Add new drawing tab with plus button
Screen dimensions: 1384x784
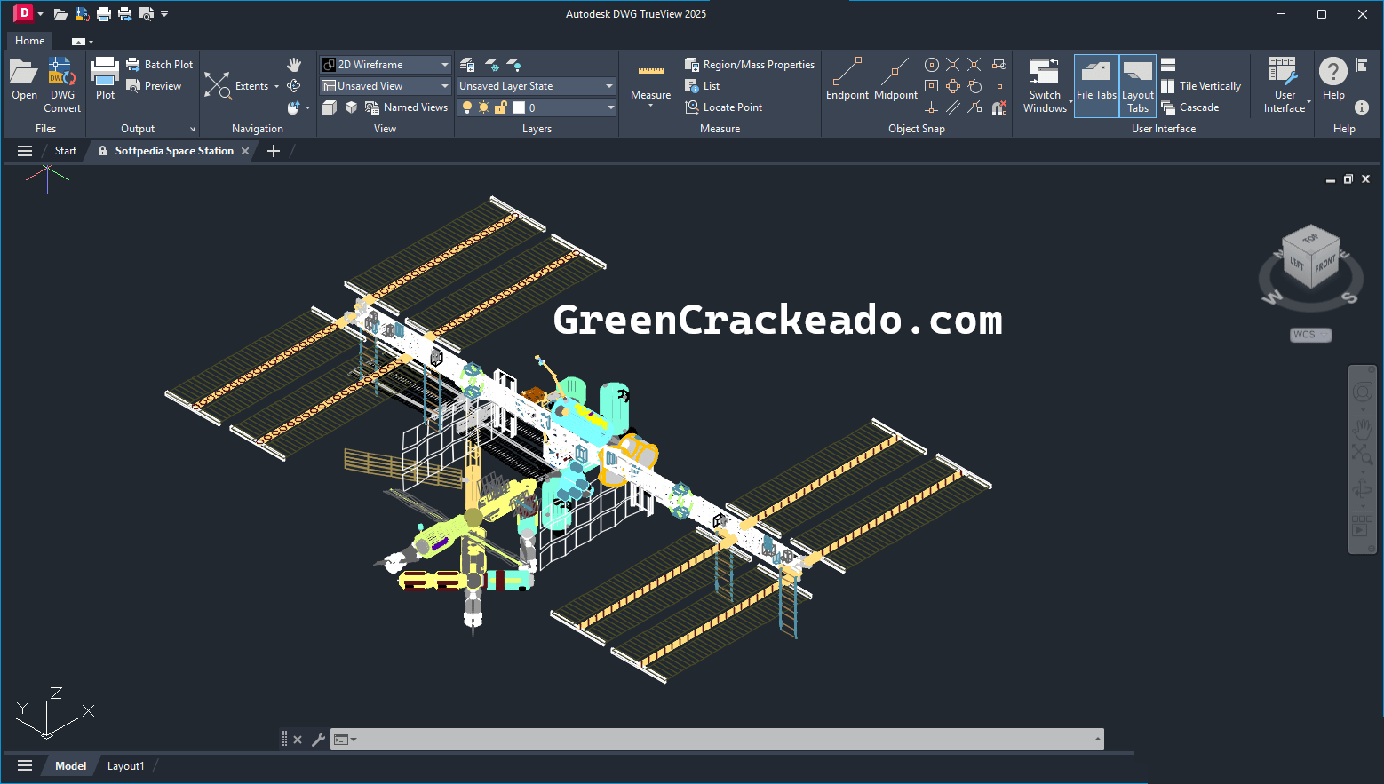point(274,151)
